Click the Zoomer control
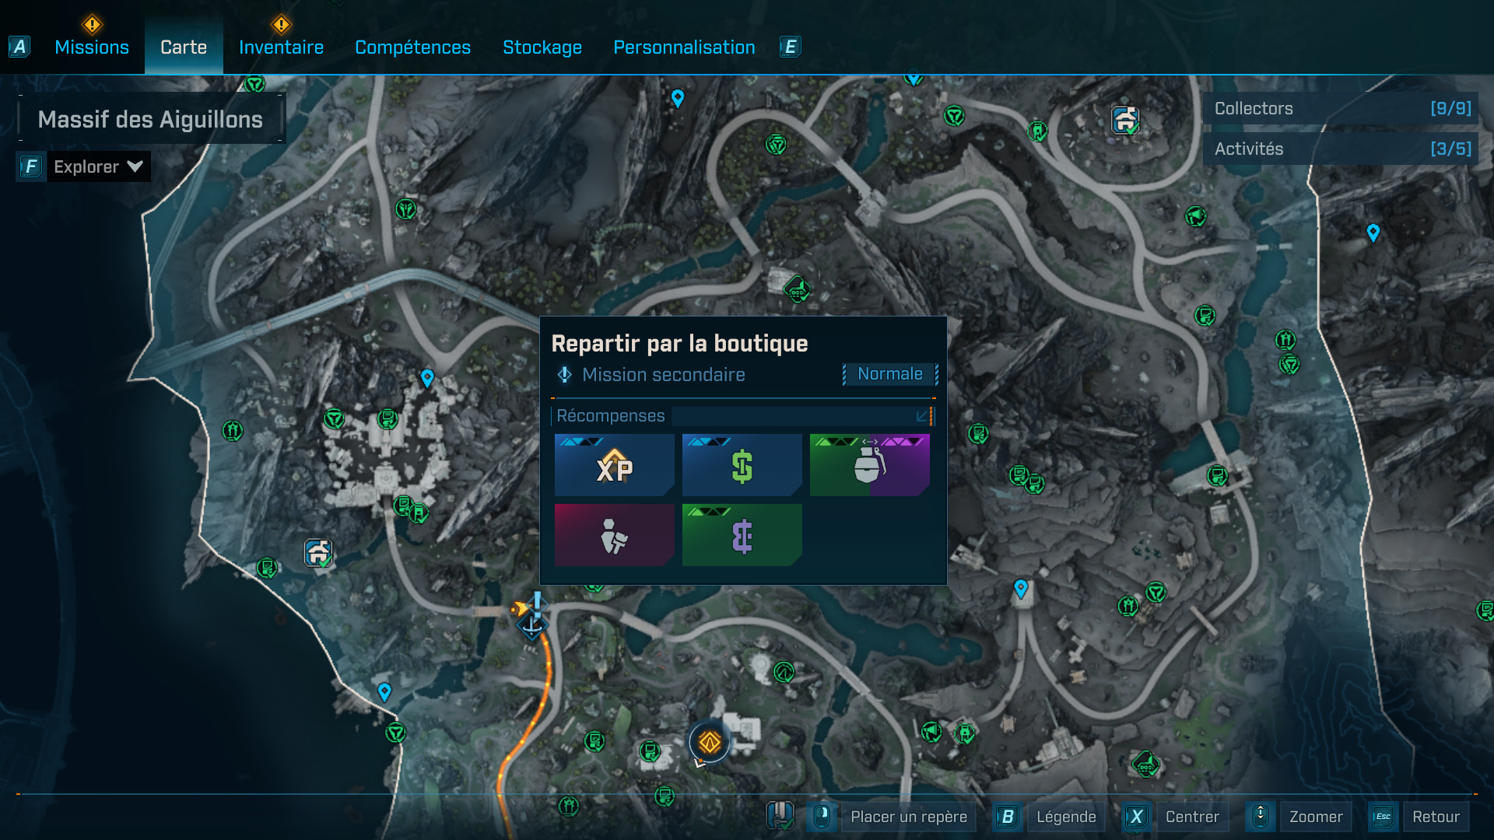This screenshot has height=840, width=1494. coord(1315,817)
